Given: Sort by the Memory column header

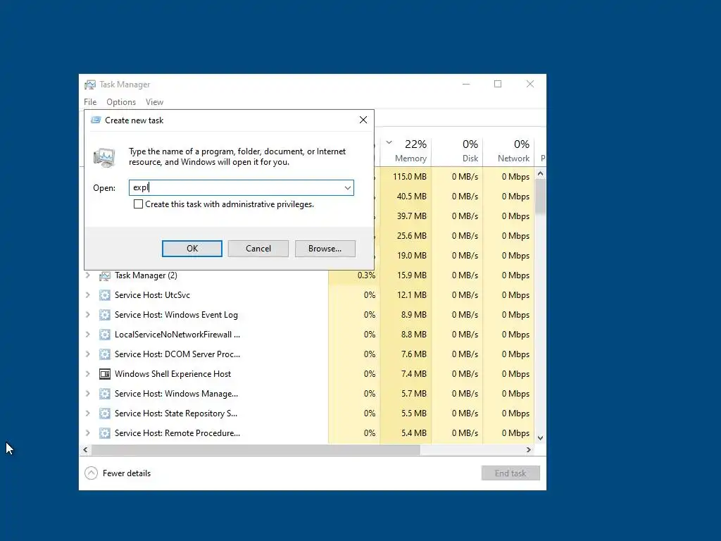Looking at the screenshot, I should click(406, 151).
